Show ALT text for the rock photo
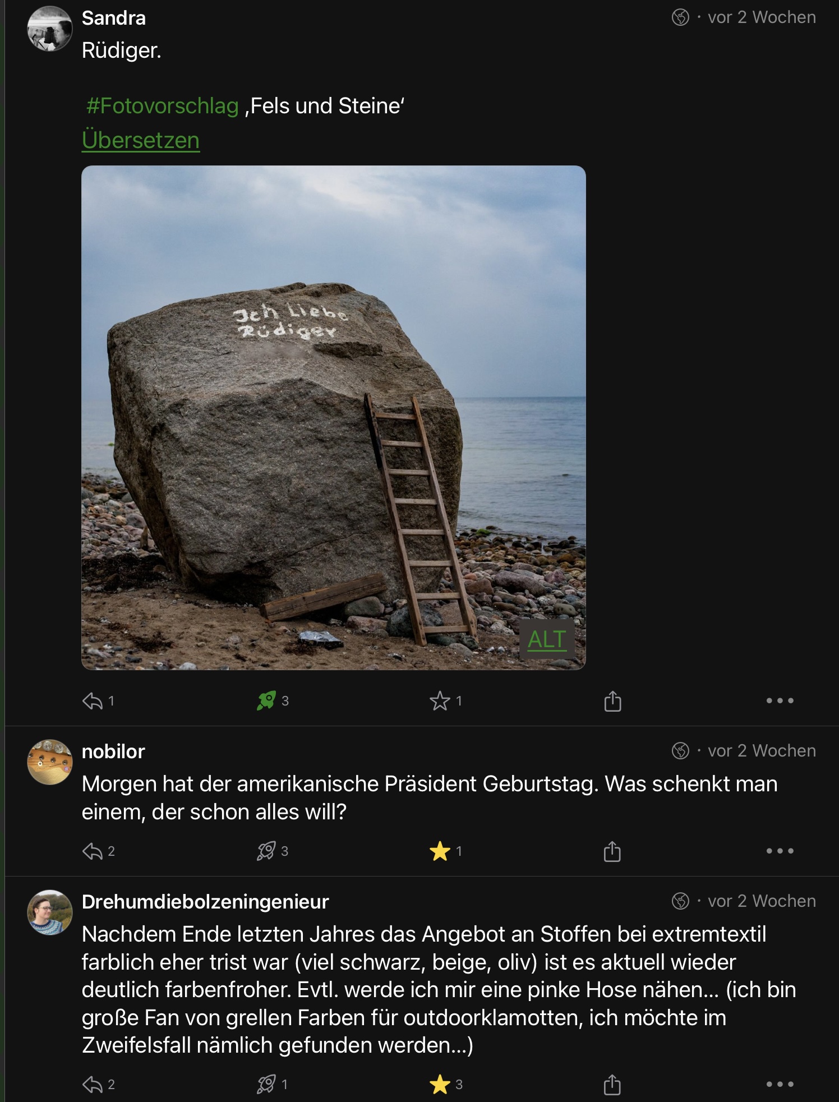Image resolution: width=839 pixels, height=1102 pixels. (547, 639)
